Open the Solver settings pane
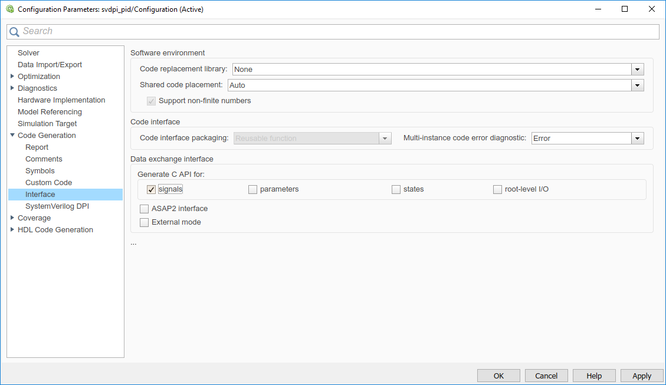 pyautogui.click(x=28, y=53)
